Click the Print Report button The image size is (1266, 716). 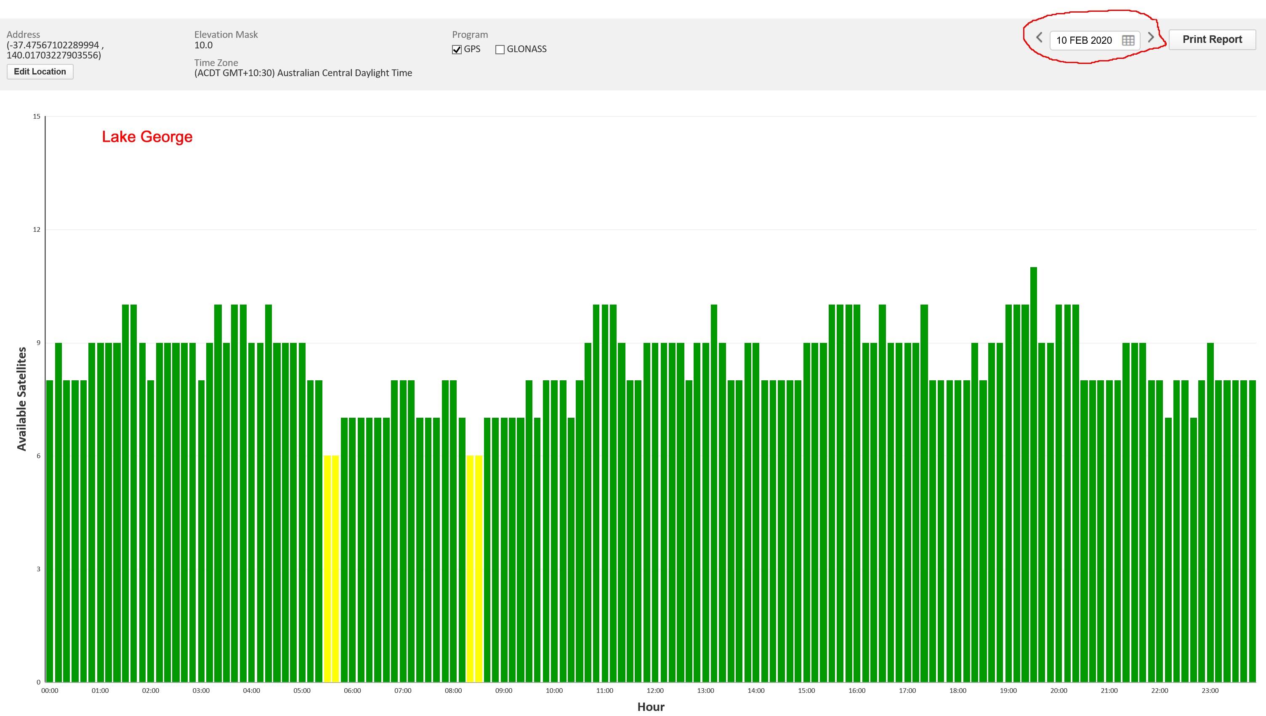click(1212, 40)
